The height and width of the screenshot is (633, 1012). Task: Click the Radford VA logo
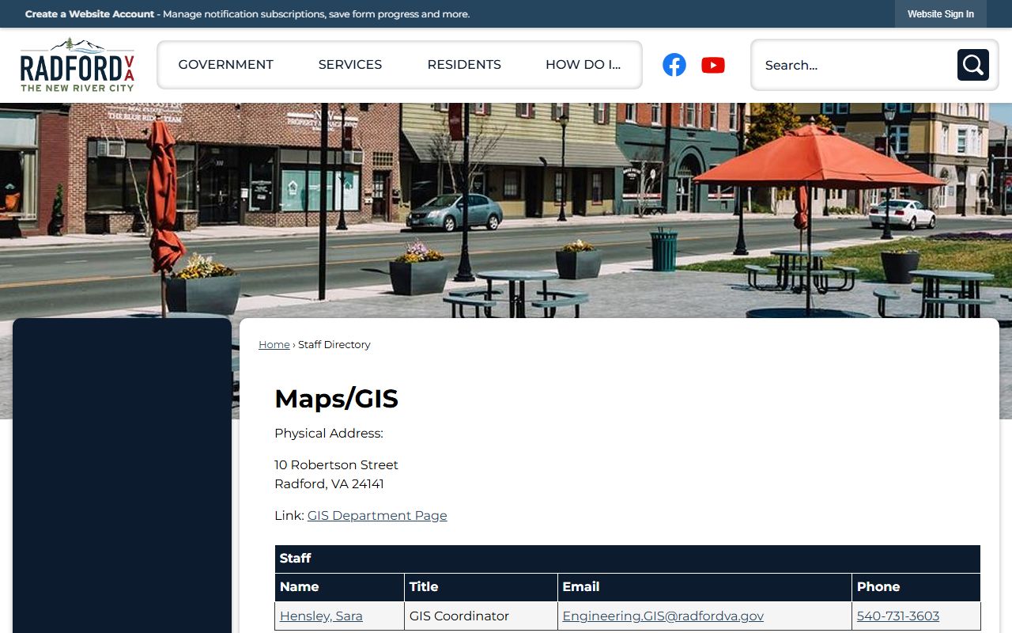pos(77,65)
